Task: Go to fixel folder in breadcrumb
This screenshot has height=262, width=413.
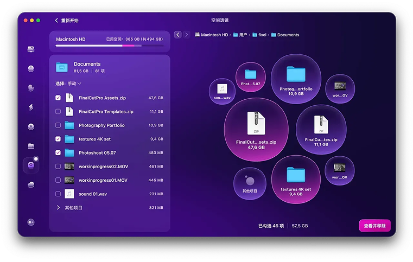Action: pyautogui.click(x=259, y=35)
